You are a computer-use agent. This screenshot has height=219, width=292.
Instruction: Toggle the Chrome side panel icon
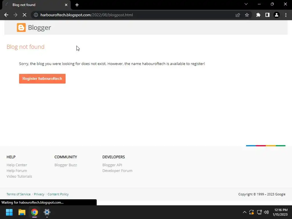(267, 15)
